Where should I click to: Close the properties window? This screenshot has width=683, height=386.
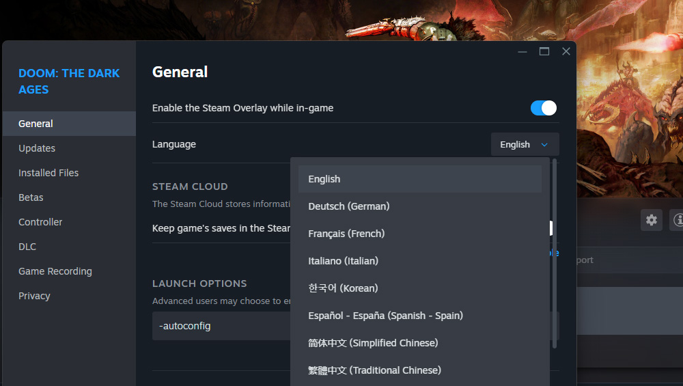click(x=566, y=51)
